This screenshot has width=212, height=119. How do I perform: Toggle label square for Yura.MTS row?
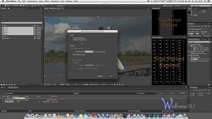click(35, 38)
